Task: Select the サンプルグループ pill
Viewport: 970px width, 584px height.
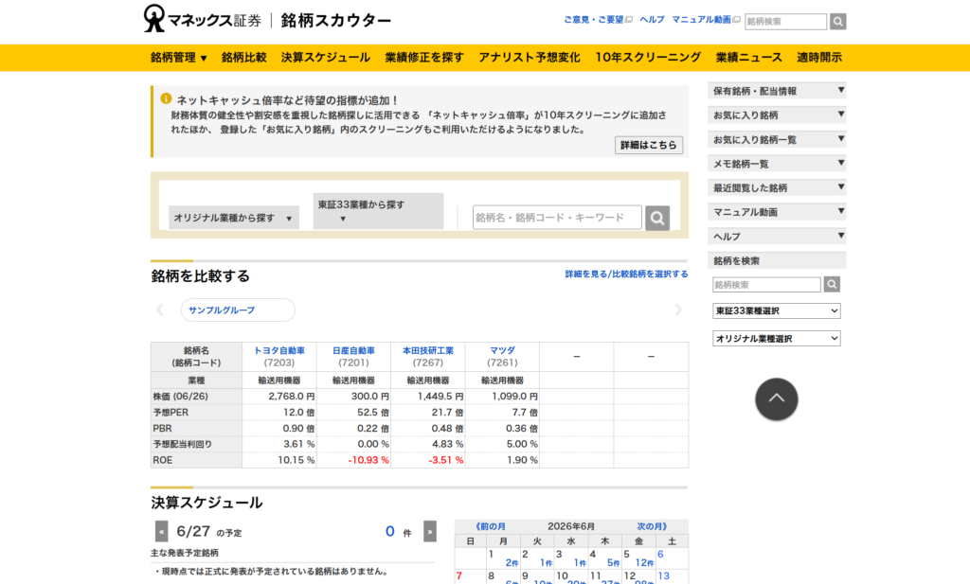Action: (238, 310)
